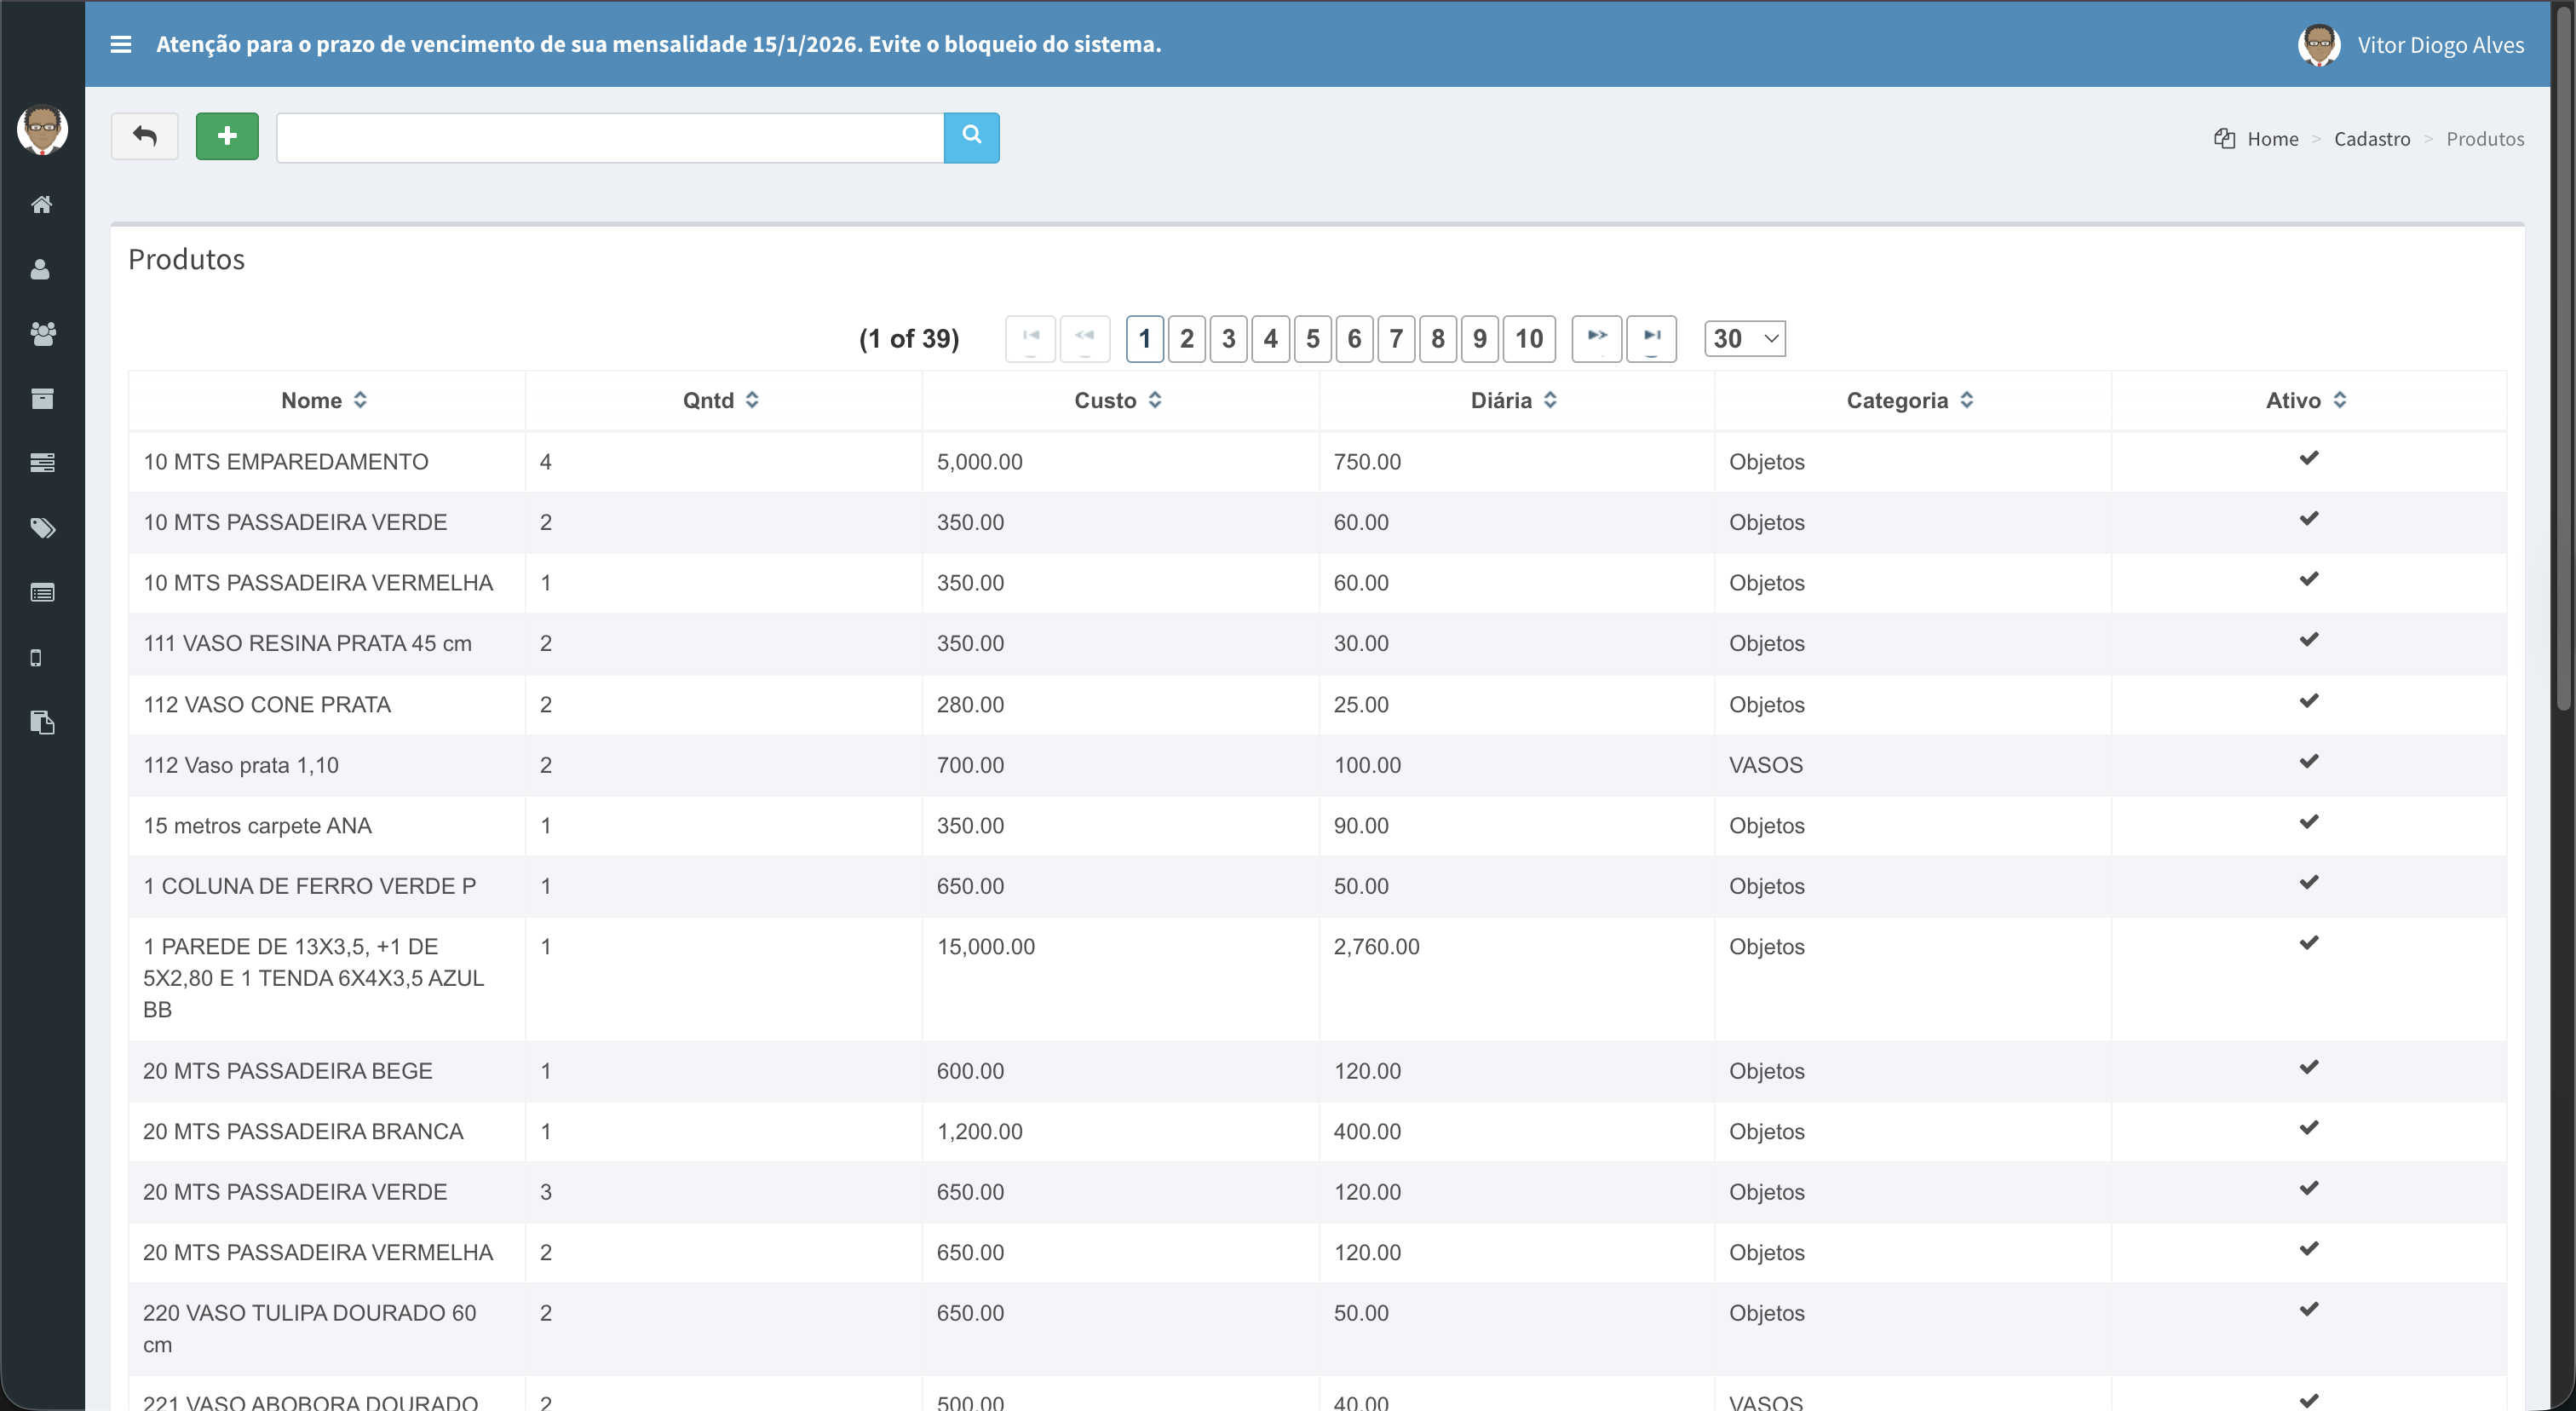Jump to the last page paginator button
Screen dimensions: 2576x1411
pos(1651,338)
